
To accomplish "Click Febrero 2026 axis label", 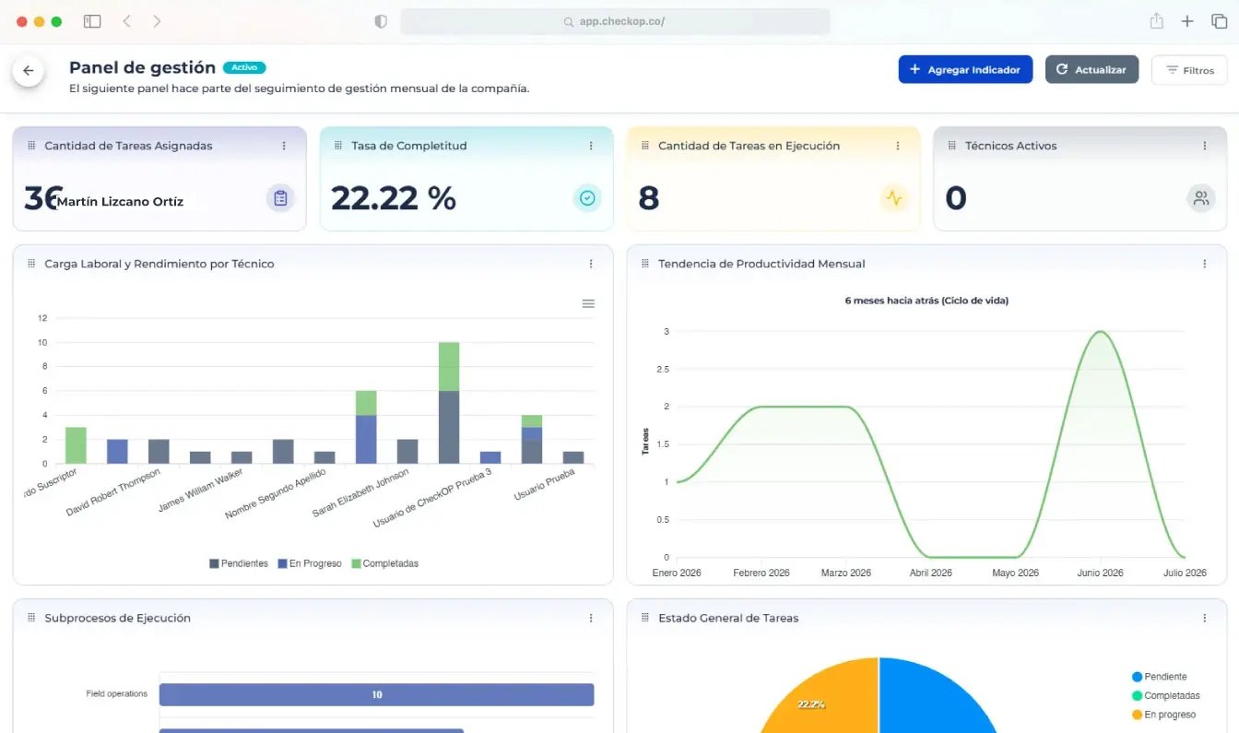I will tap(761, 573).
